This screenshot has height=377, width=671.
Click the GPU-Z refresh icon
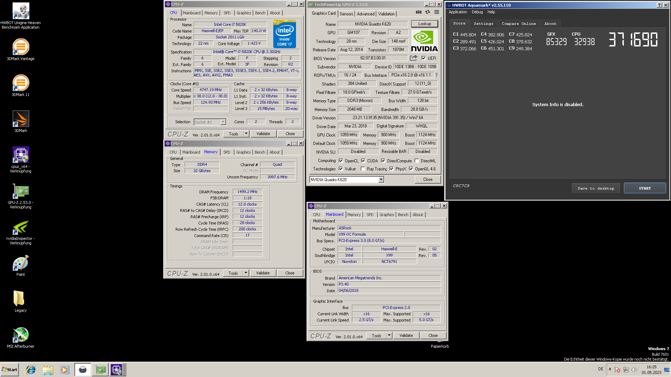click(427, 12)
